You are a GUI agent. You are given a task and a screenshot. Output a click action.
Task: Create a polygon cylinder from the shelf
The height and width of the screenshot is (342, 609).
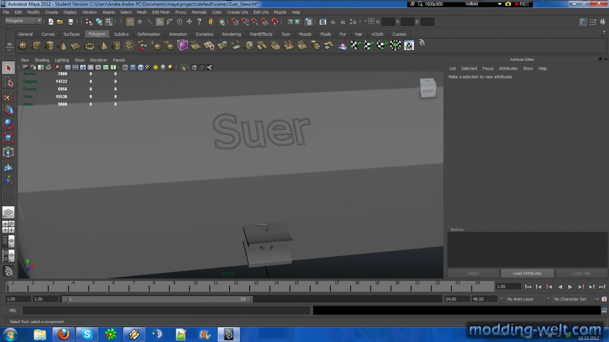(49, 45)
